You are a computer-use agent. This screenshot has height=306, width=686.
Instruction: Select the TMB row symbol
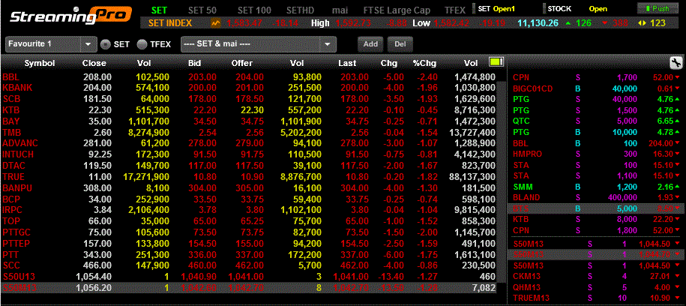pyautogui.click(x=12, y=132)
